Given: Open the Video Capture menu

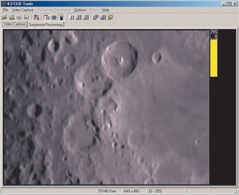Looking at the screenshot, I should [23, 10].
